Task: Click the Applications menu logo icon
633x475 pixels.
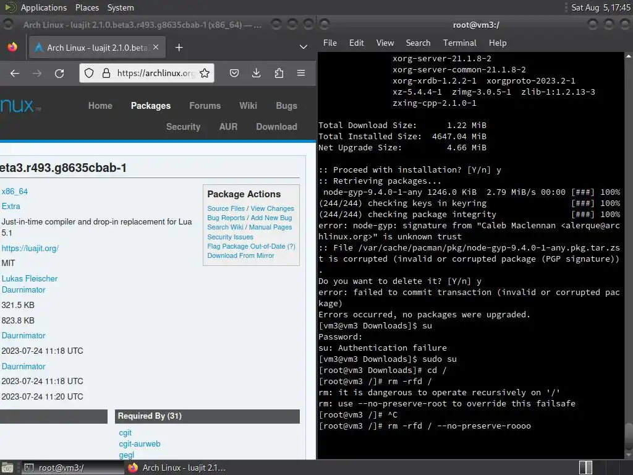Action: pyautogui.click(x=11, y=7)
